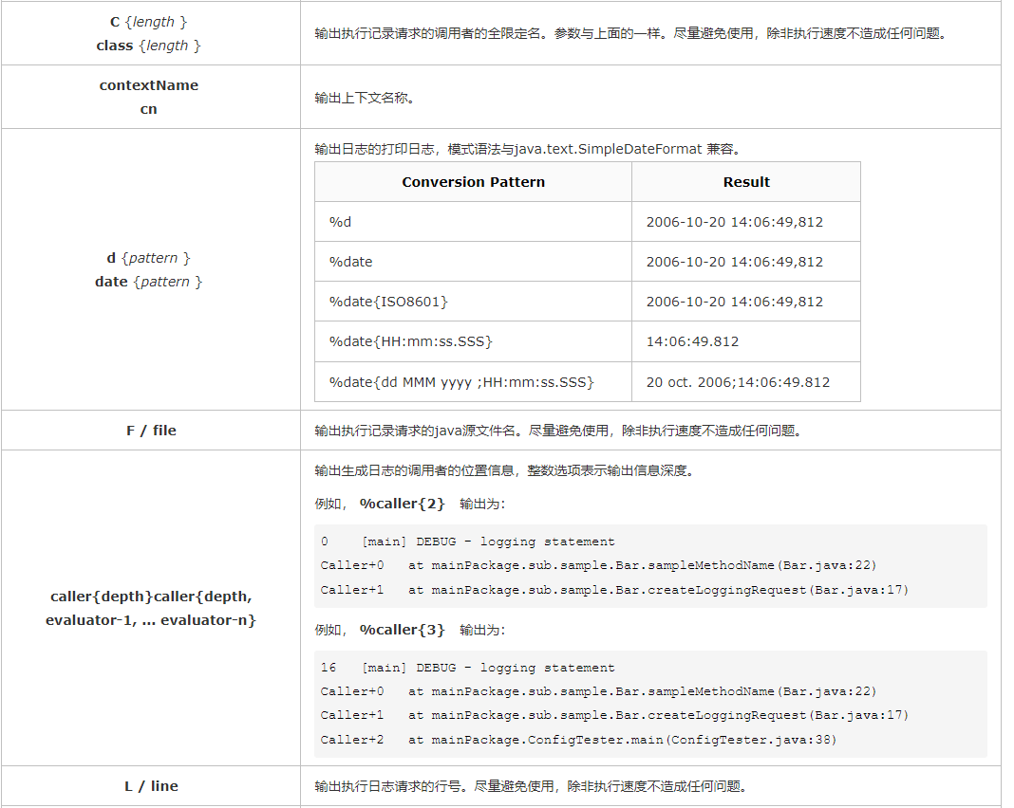Click the "date {pattern}" conversion word
1014x808 pixels.
149,283
